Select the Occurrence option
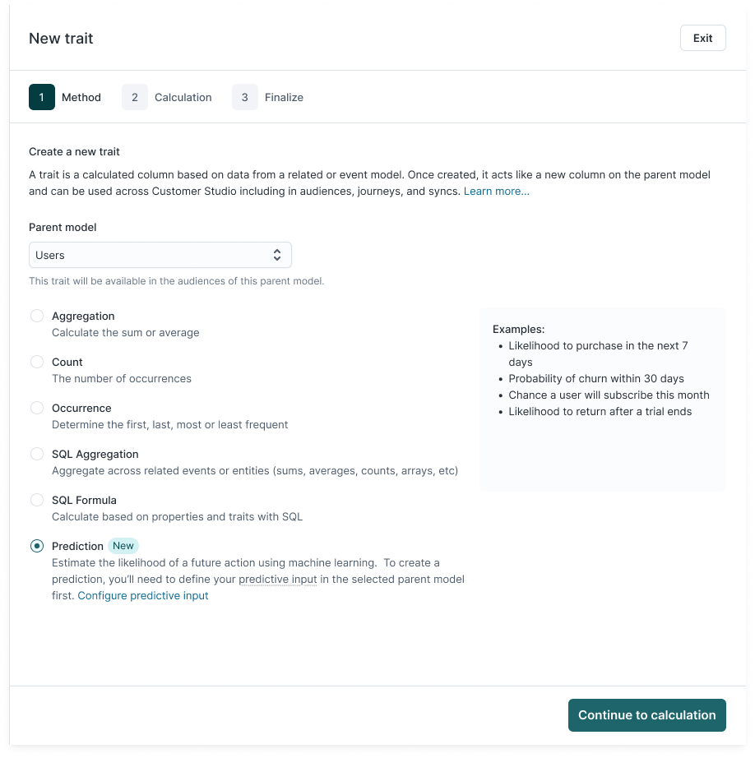 37,408
